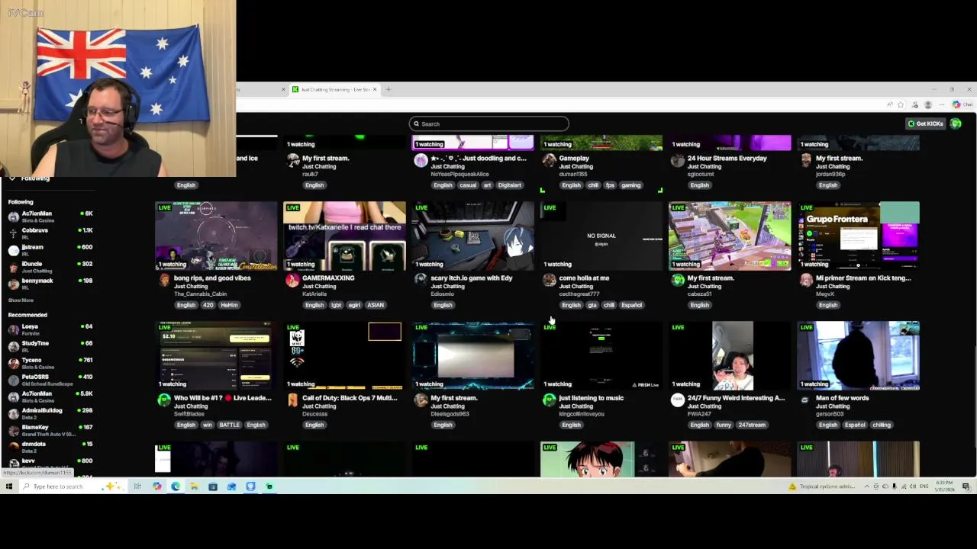Viewport: 977px width, 549px height.
Task: Open the Windows Start menu
Action: click(9, 486)
